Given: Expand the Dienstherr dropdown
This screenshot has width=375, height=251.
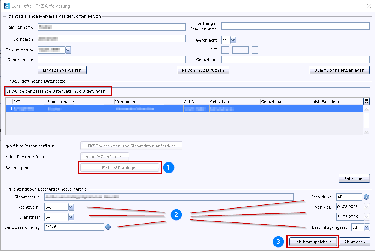Looking at the screenshot, I should [x=71, y=217].
